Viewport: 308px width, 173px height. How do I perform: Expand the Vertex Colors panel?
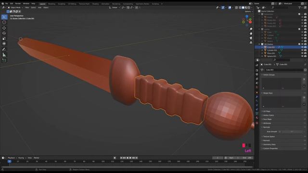coord(269,115)
